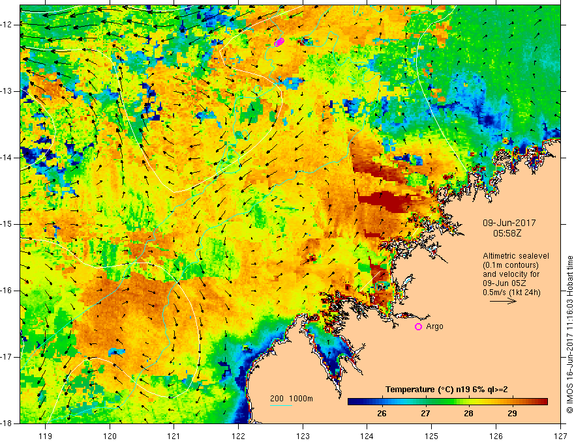Click the time text 05:58Z
574x443 pixels.
(x=507, y=233)
